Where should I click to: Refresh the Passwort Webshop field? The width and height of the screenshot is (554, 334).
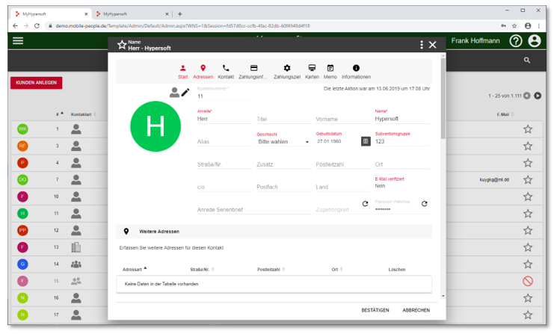[x=424, y=203]
